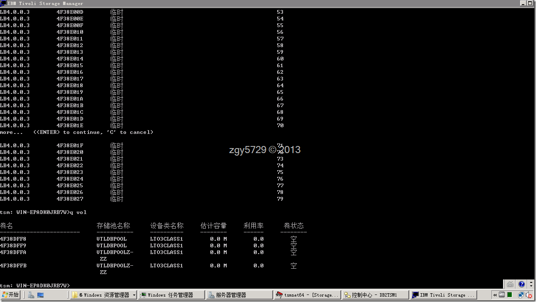536x302 pixels.
Task: Click volume 4F38E00D in the list
Action: 70,12
